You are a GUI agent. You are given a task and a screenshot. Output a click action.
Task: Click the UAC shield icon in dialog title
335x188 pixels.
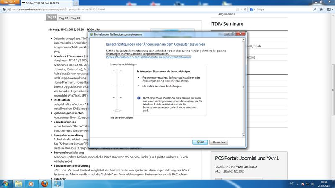tap(91, 34)
